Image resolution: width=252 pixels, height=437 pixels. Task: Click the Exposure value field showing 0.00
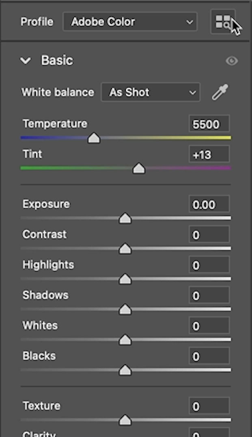point(209,204)
